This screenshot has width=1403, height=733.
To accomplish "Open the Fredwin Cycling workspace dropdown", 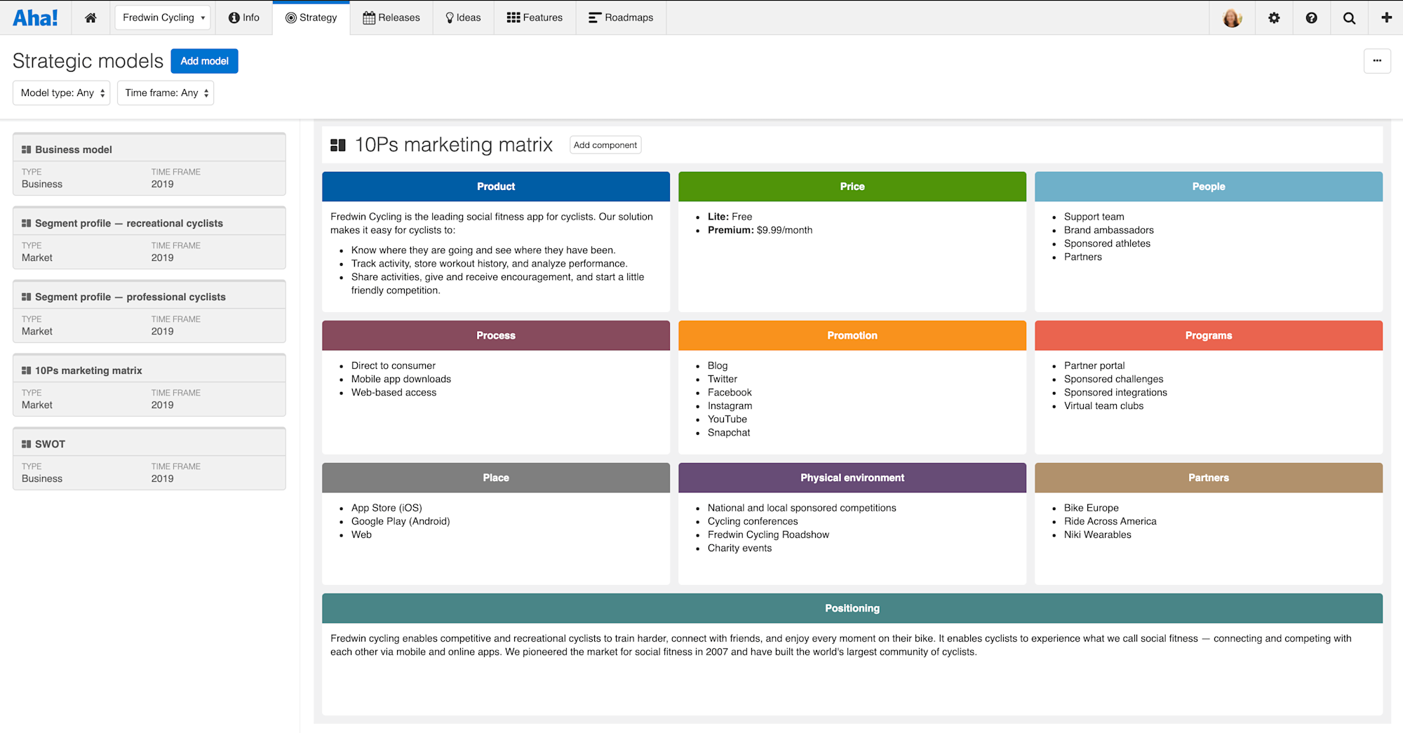I will [163, 18].
